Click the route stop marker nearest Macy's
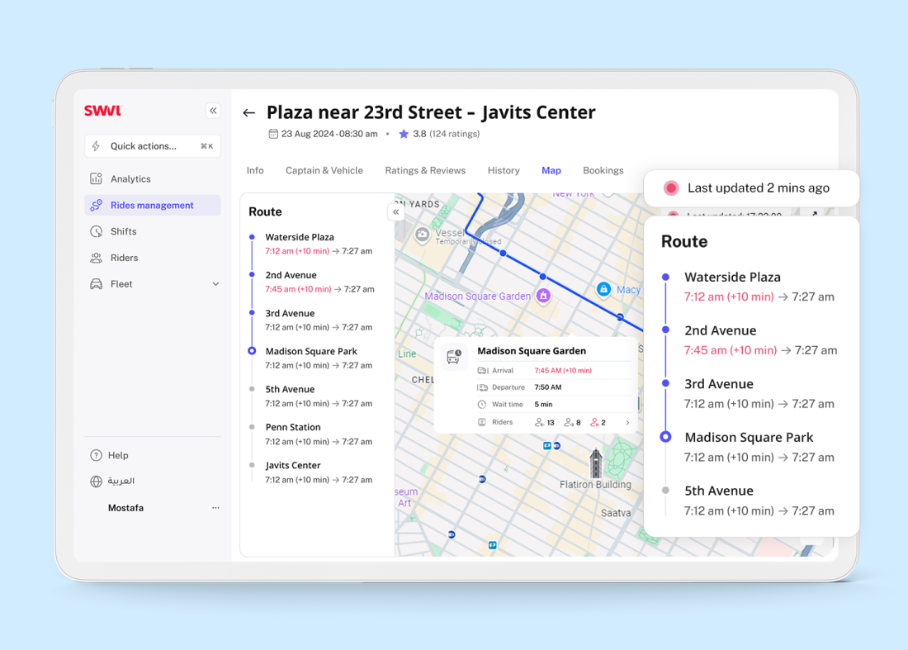This screenshot has height=650, width=908. click(620, 317)
